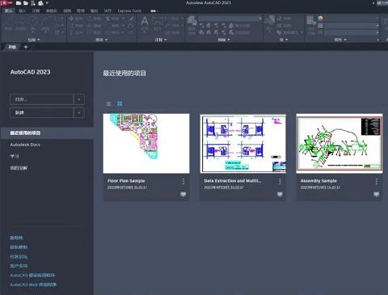
Task: Open the 参数化 (Parametric) ribbon tab
Action: point(51,11)
